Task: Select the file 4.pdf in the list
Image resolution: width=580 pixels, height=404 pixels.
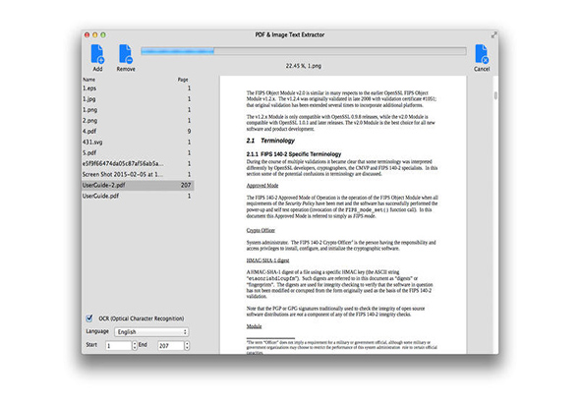Action: tap(138, 131)
